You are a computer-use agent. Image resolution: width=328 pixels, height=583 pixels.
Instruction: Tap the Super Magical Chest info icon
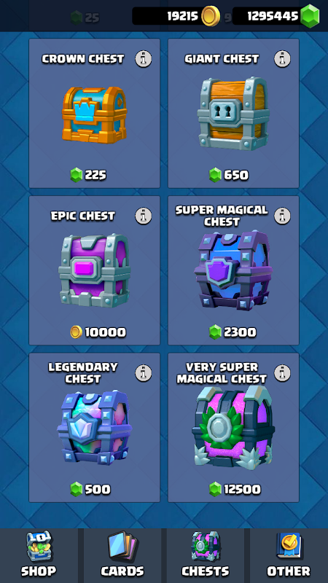[282, 216]
